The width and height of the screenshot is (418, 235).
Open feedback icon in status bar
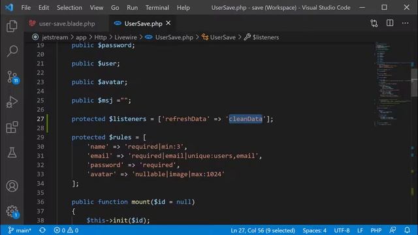click(x=393, y=230)
